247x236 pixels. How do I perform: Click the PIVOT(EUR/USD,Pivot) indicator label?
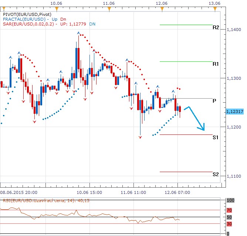coord(27,14)
